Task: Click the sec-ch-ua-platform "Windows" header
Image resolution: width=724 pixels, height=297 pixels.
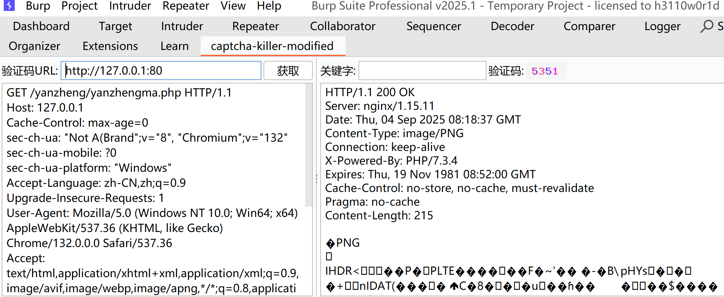Action: point(89,168)
